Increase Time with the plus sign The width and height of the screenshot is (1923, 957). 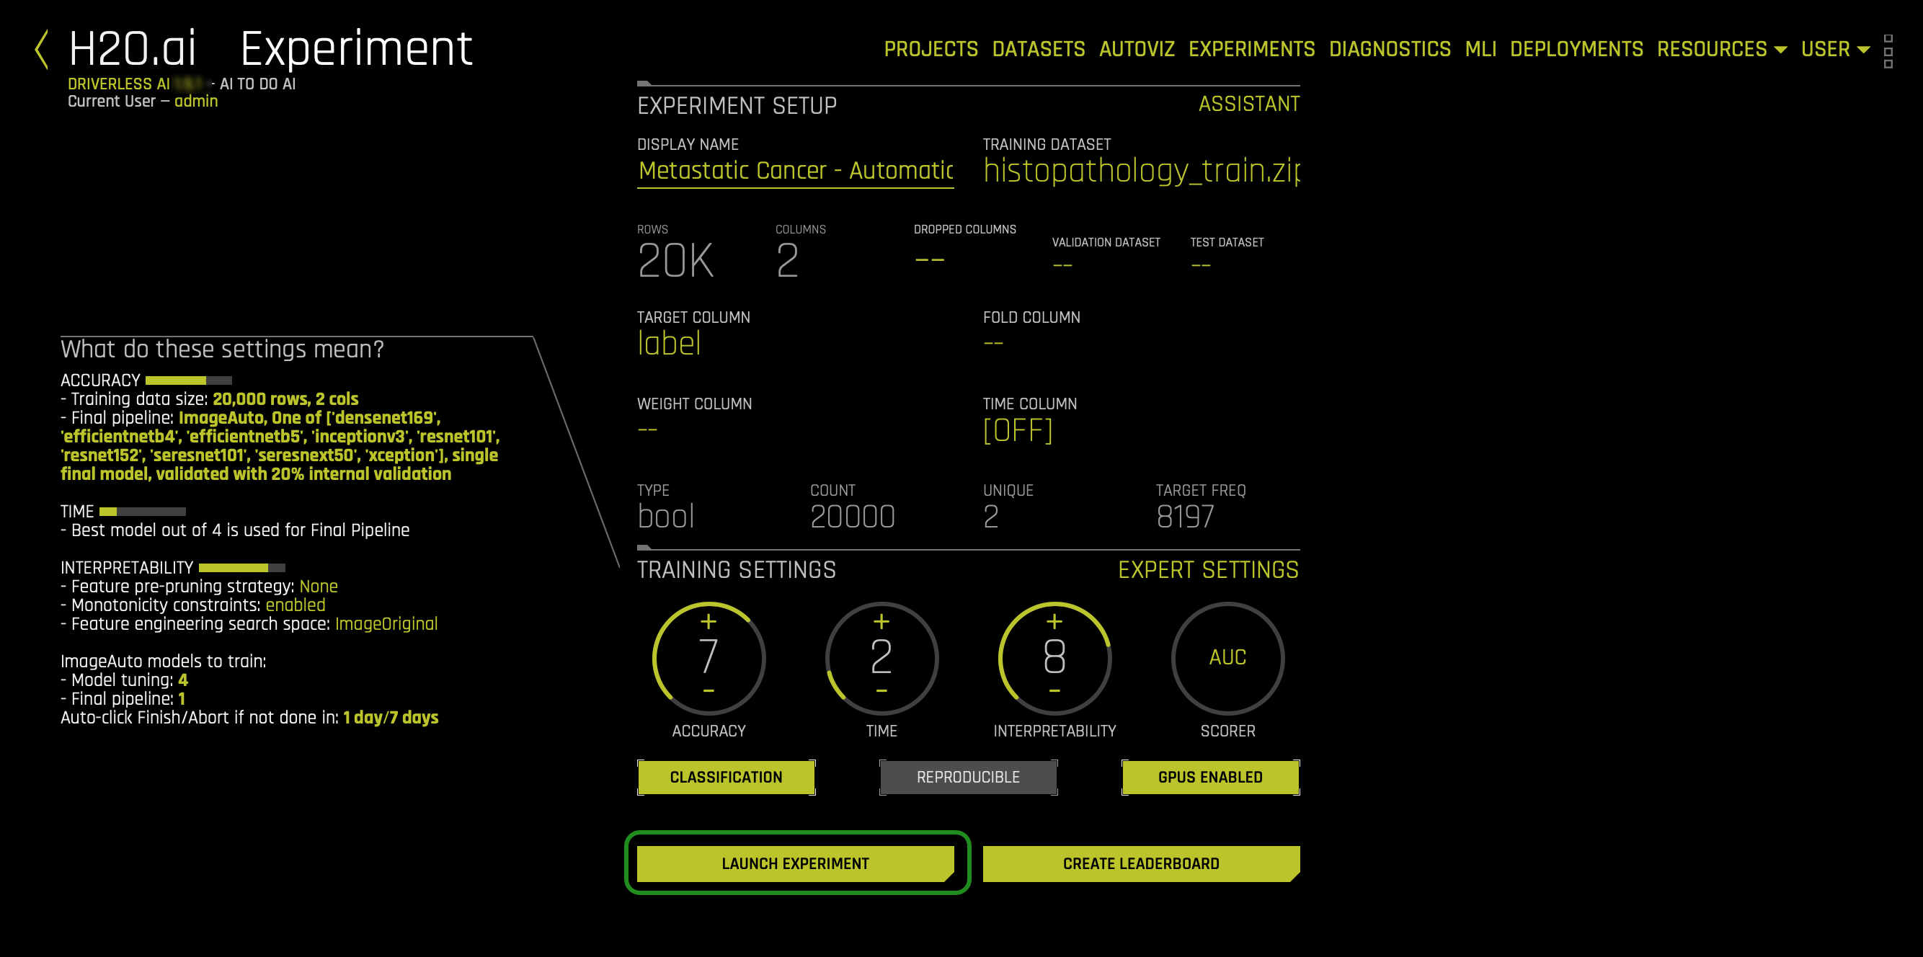[881, 621]
